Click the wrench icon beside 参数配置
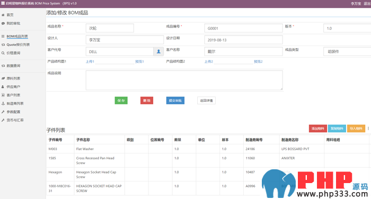This screenshot has height=199, width=371. click(3, 112)
